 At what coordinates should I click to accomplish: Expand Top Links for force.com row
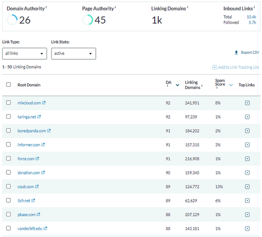(x=247, y=159)
